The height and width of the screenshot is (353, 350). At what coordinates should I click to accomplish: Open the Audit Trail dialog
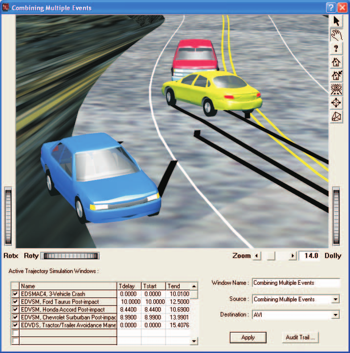(x=300, y=337)
